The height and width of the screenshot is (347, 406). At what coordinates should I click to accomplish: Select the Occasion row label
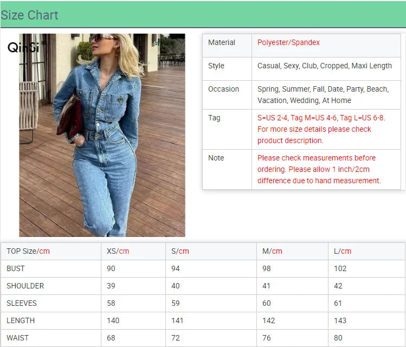pos(223,89)
